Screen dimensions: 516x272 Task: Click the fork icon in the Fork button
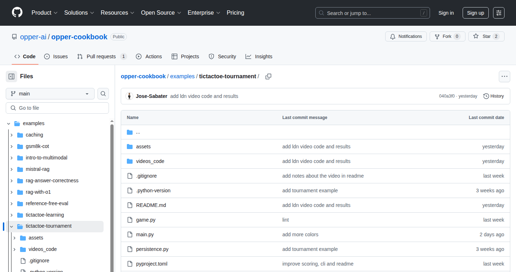(x=437, y=36)
